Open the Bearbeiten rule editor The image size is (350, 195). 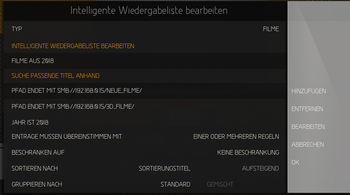point(308,127)
